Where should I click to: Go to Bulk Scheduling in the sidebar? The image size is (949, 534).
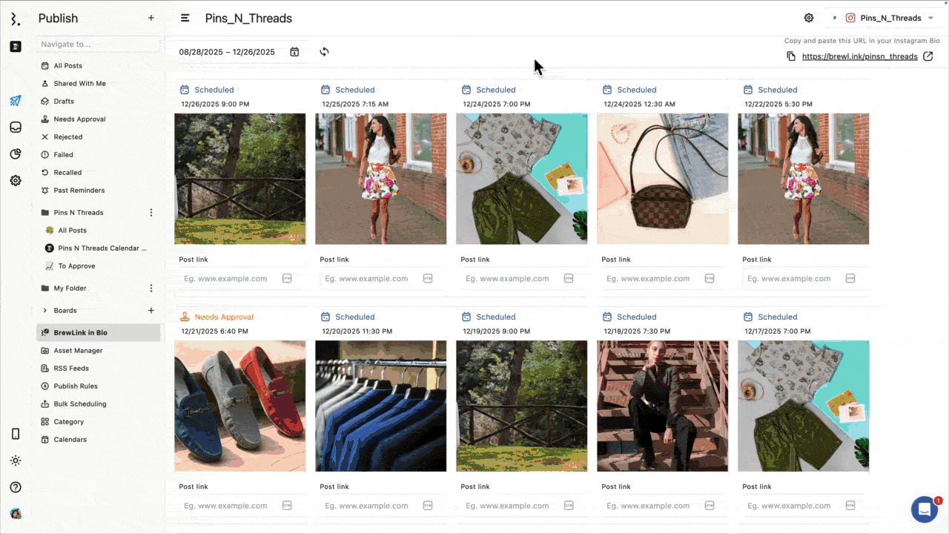point(79,404)
